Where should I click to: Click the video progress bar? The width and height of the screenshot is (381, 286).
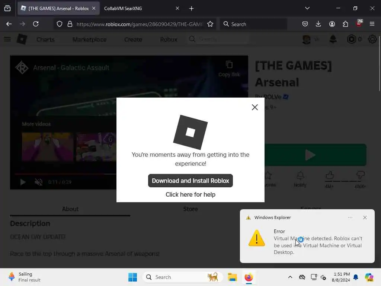click(65, 174)
